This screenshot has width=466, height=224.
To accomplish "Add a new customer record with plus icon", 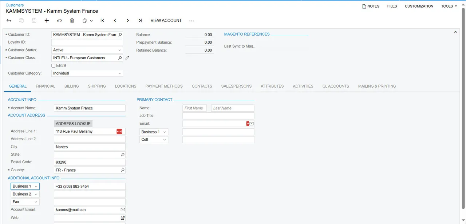I will coord(47,21).
